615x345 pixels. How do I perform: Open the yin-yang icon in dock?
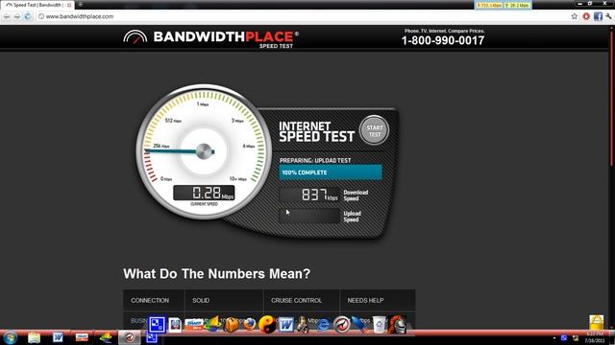coord(267,325)
